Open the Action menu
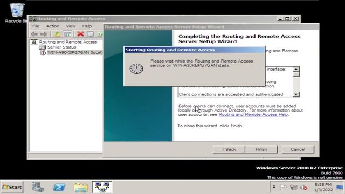This screenshot has height=194, width=345. [53, 26]
